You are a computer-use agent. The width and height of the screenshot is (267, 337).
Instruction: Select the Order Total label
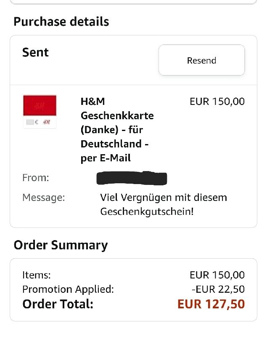coord(58,304)
